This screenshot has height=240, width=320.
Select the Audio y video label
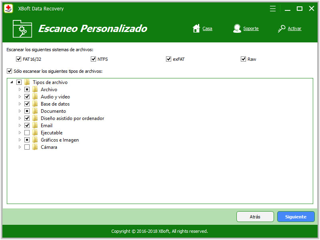point(55,97)
